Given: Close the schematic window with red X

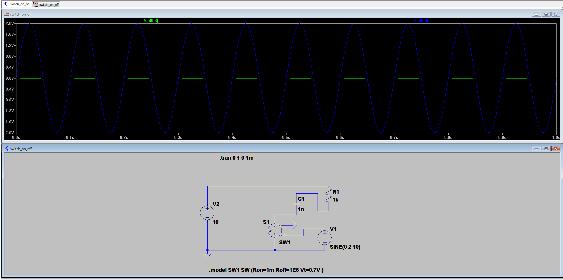Looking at the screenshot, I should pyautogui.click(x=556, y=148).
